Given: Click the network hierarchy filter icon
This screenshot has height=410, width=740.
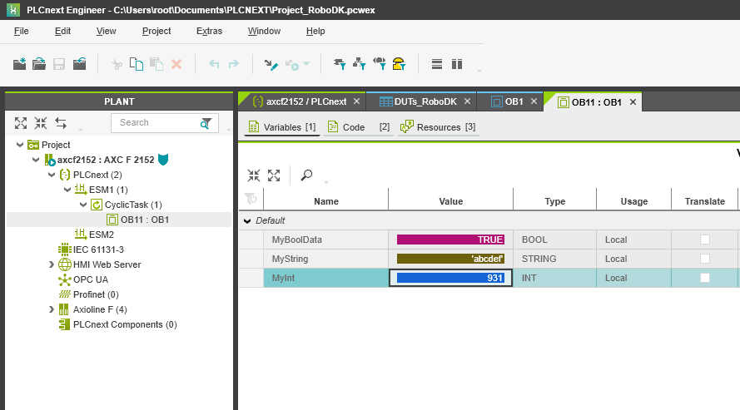Looking at the screenshot, I should click(359, 64).
